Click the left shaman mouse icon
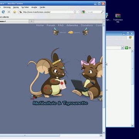The height and width of the screenshot is (139, 139). click(56, 31)
